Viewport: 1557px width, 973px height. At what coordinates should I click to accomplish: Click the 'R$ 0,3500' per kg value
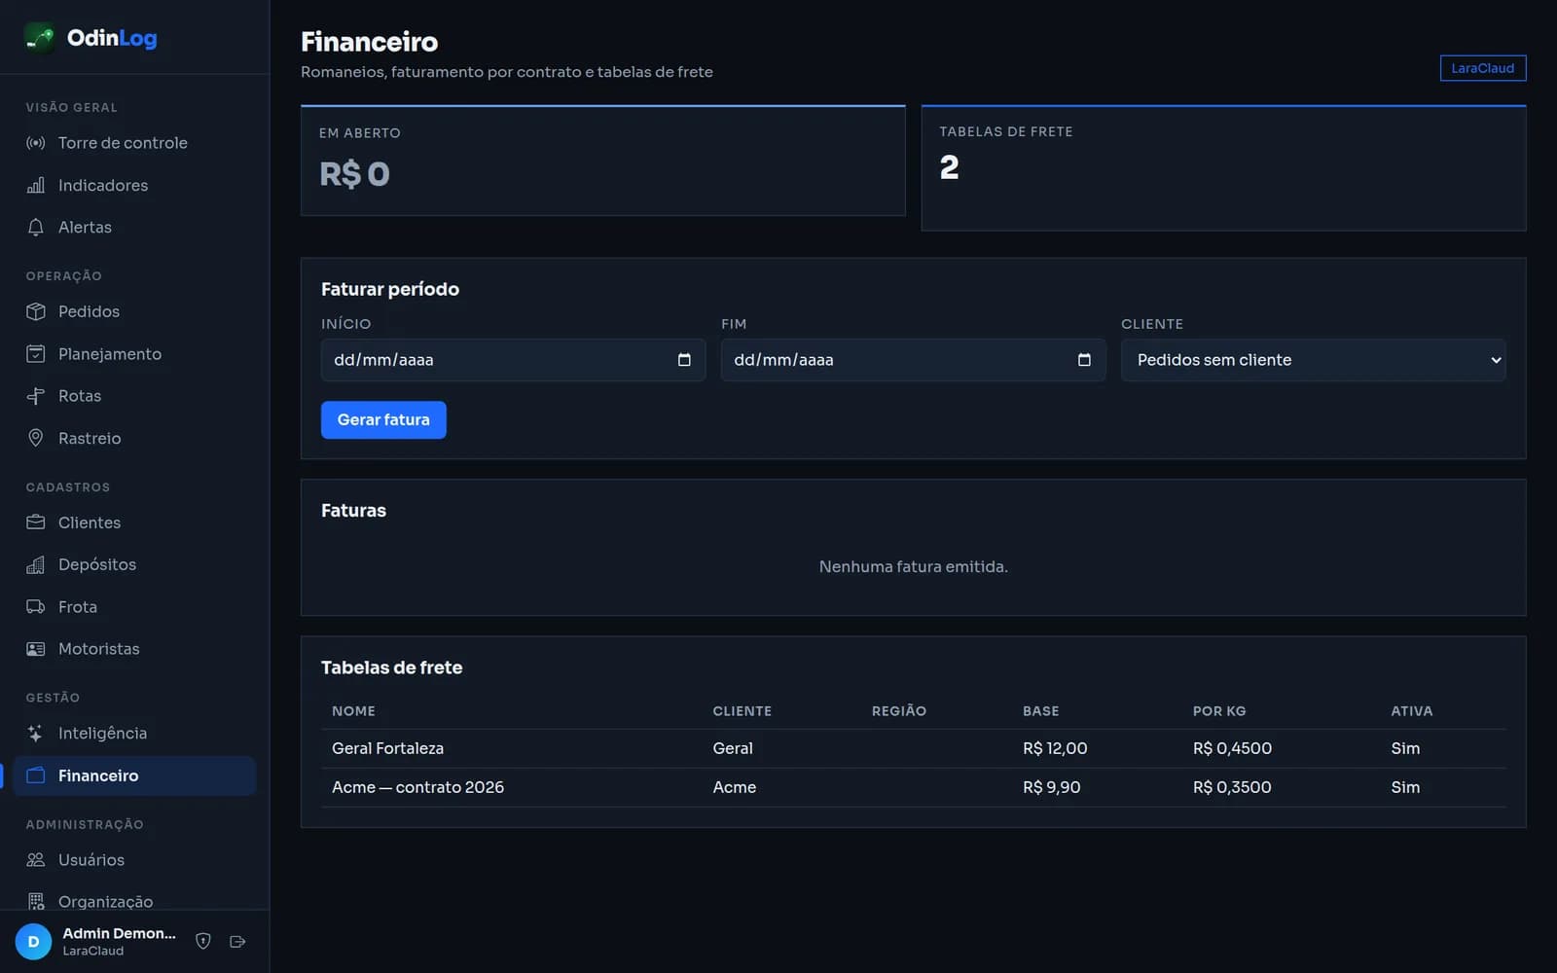1232,787
